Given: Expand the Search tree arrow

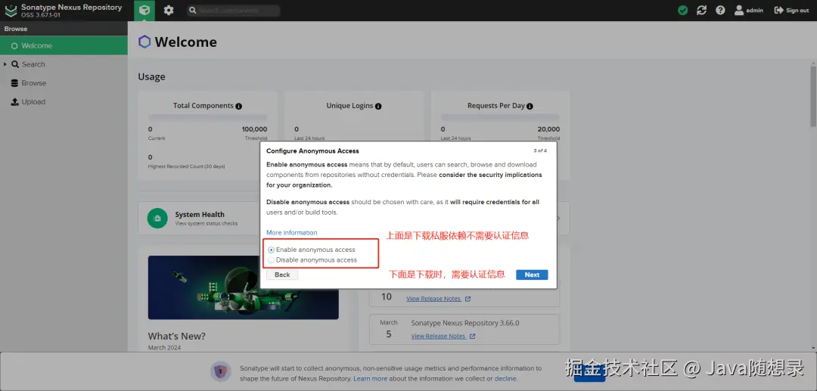Looking at the screenshot, I should (x=5, y=64).
